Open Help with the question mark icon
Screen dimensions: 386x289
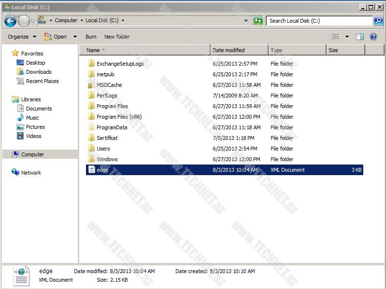click(373, 37)
